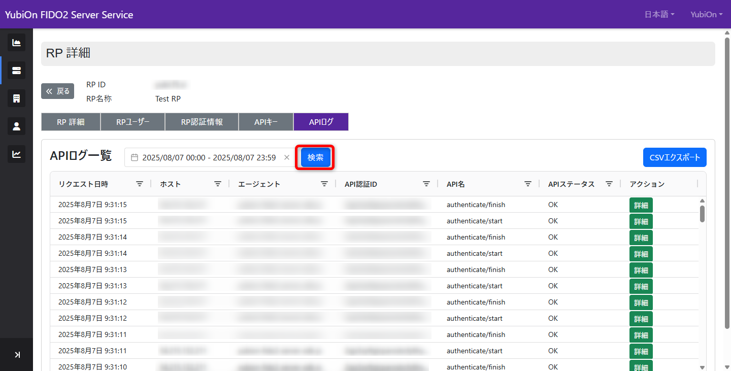Click first row timestamp 2025年8月7日 9:31:15
Image resolution: width=731 pixels, height=371 pixels.
click(x=92, y=205)
